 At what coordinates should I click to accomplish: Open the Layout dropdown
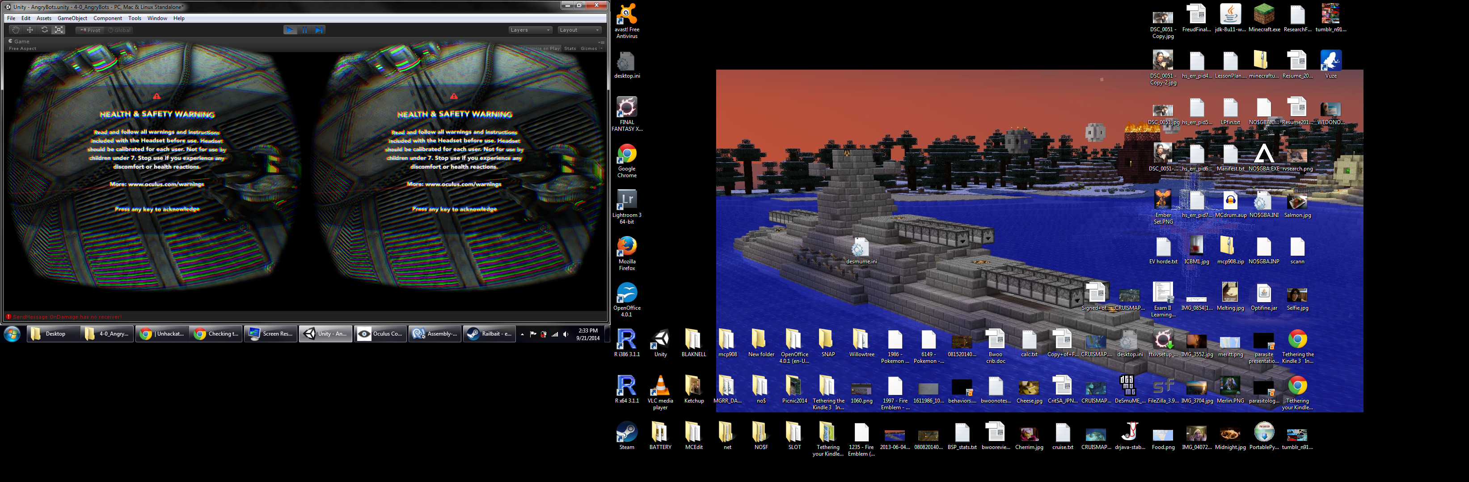pyautogui.click(x=579, y=30)
